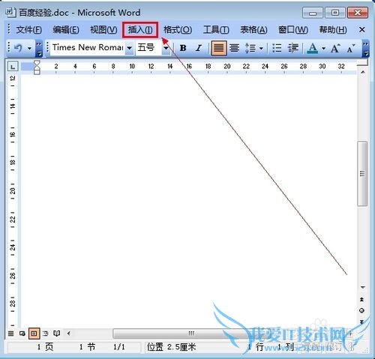
Task: Open the 工具(T) menu
Action: point(216,30)
